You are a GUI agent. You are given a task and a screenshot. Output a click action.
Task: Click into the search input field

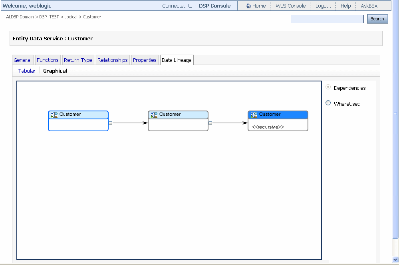click(x=327, y=19)
